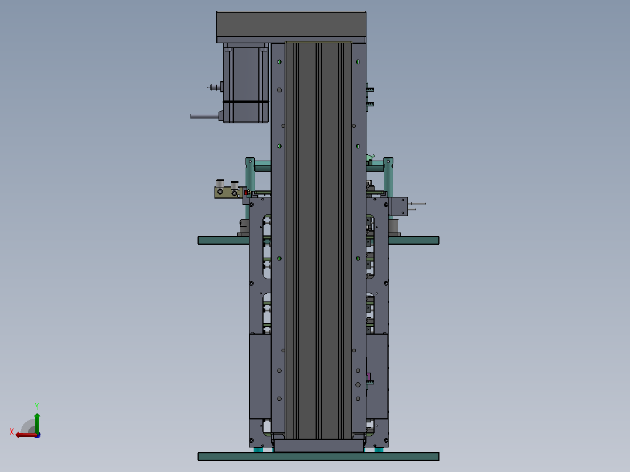
Task: Pick the motor cable connector protruding left
Action: [x=206, y=116]
